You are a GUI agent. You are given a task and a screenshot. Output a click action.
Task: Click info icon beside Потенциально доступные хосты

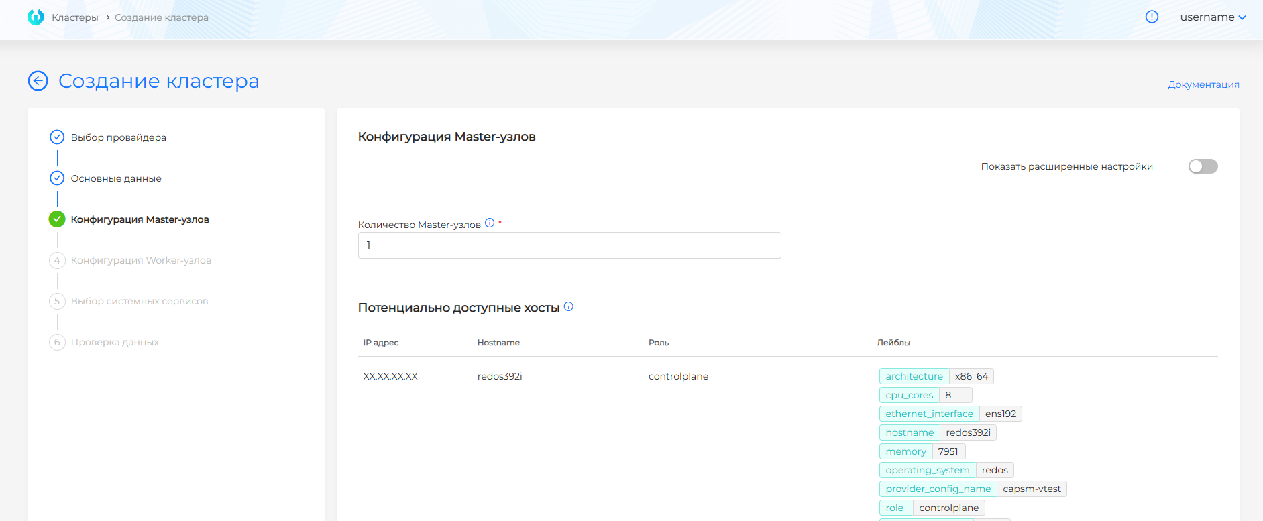click(569, 307)
